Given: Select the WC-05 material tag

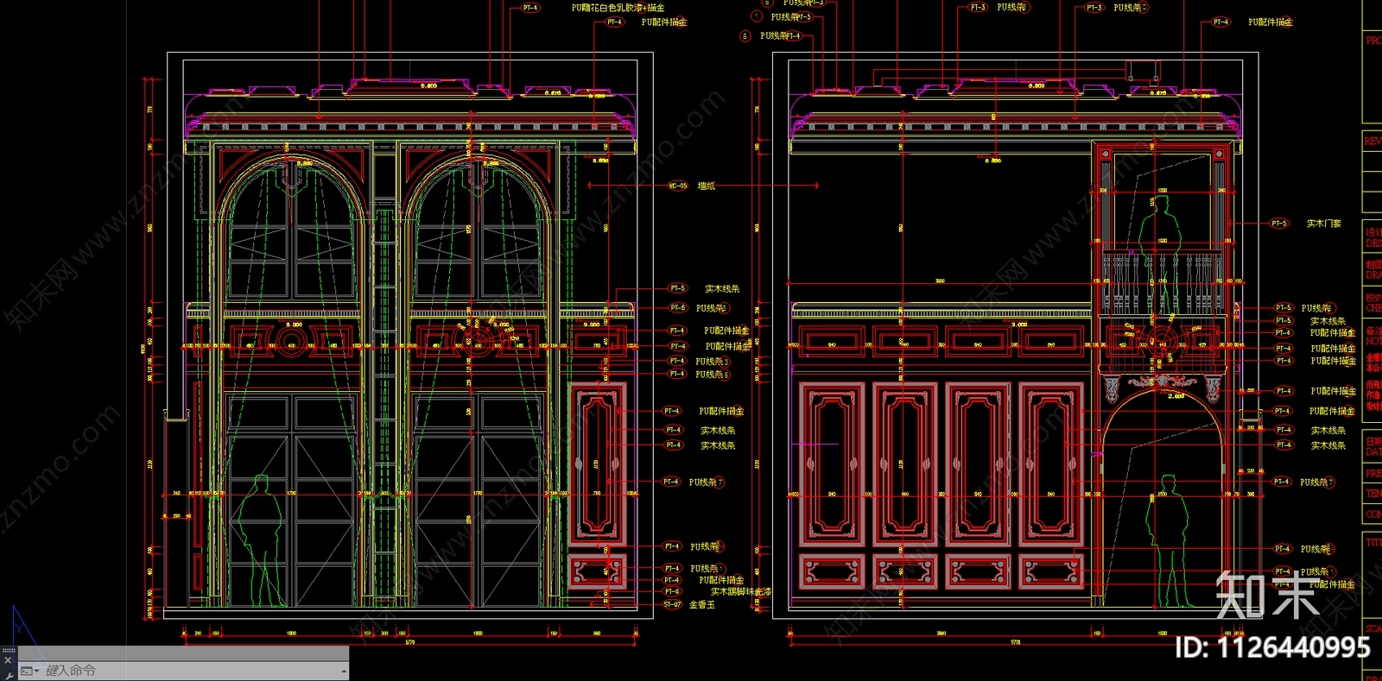Looking at the screenshot, I should click(x=678, y=186).
